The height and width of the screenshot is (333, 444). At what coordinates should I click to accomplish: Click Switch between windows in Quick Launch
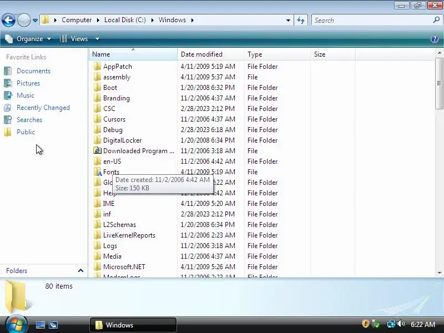coord(53,325)
